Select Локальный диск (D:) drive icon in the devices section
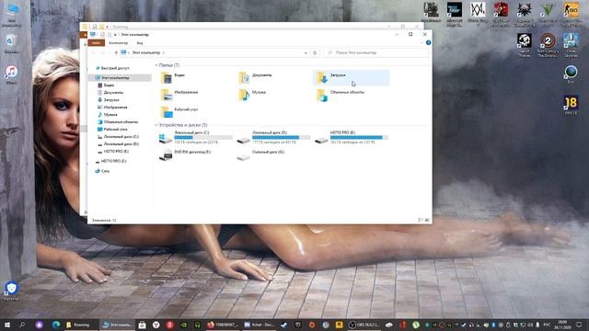This screenshot has height=331, width=589. (x=243, y=140)
